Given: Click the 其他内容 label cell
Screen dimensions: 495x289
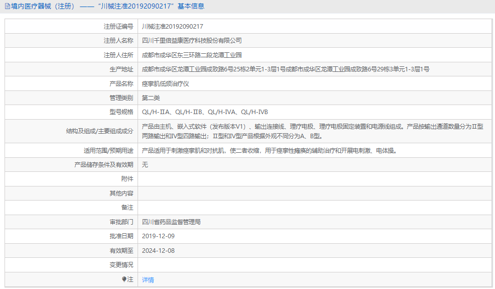Looking at the screenshot, I should pyautogui.click(x=71, y=193).
